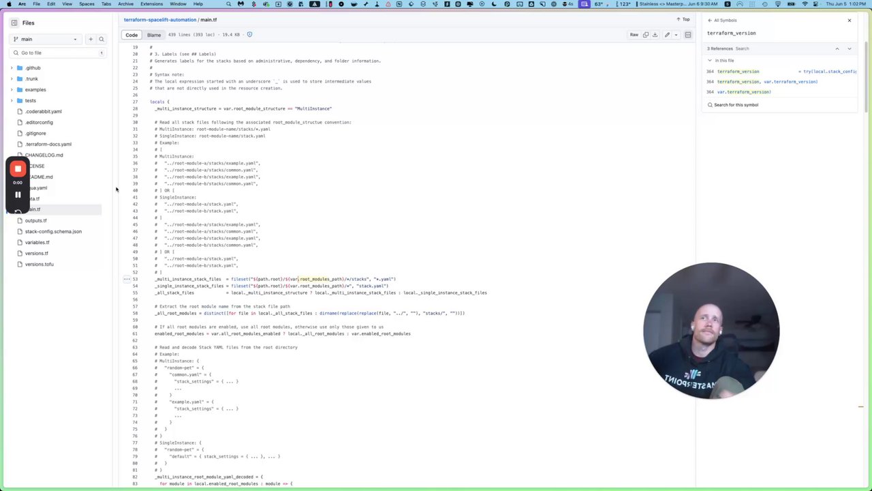Collapse the Files side panel icon

tap(14, 23)
